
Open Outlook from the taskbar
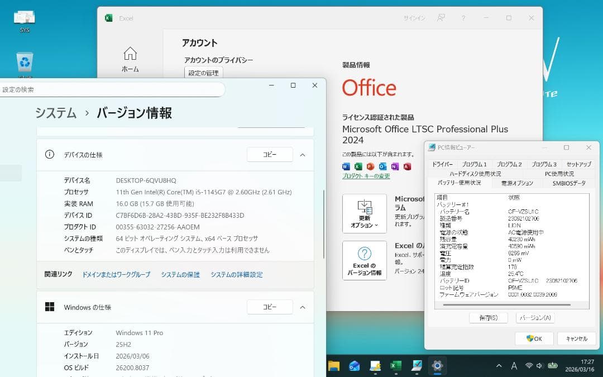354,366
